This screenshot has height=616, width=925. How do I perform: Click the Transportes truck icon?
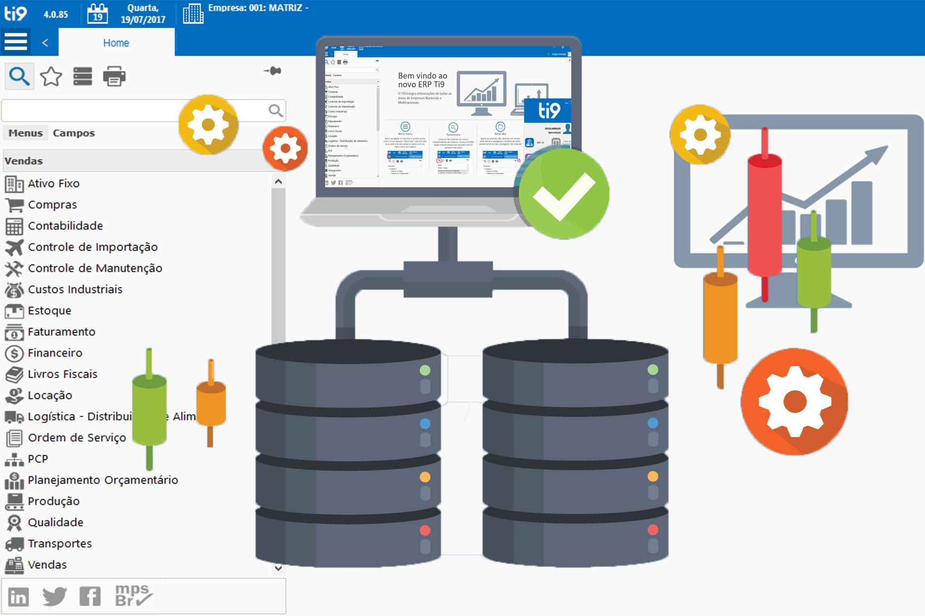coord(14,544)
